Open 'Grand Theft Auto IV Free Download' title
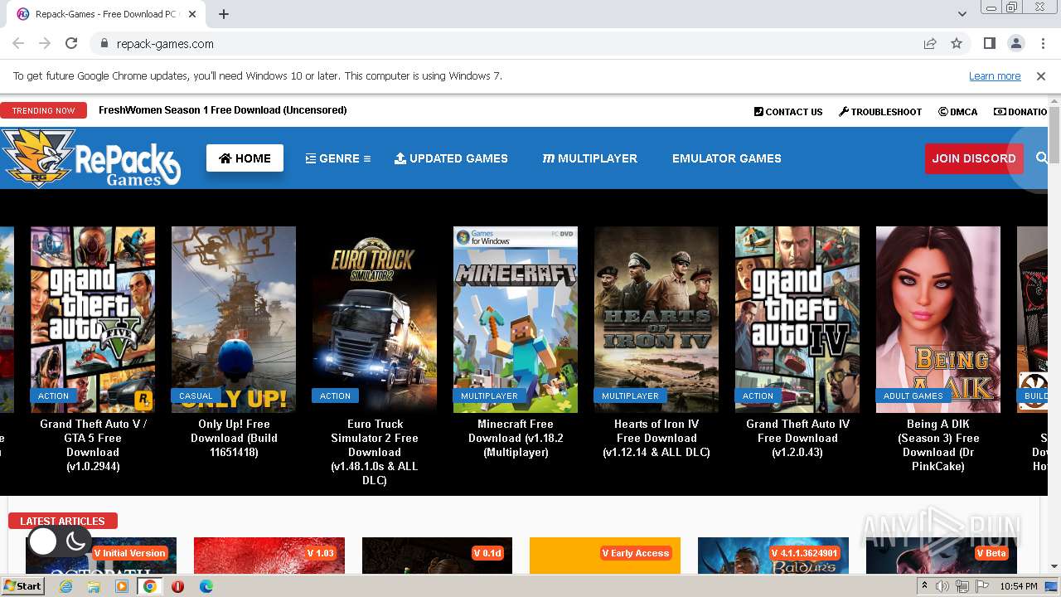The image size is (1061, 597). tap(797, 438)
